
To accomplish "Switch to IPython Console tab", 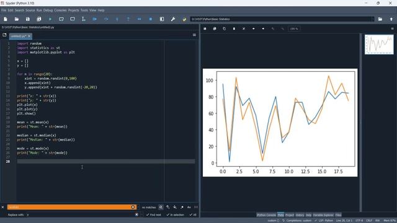I will [x=266, y=215].
